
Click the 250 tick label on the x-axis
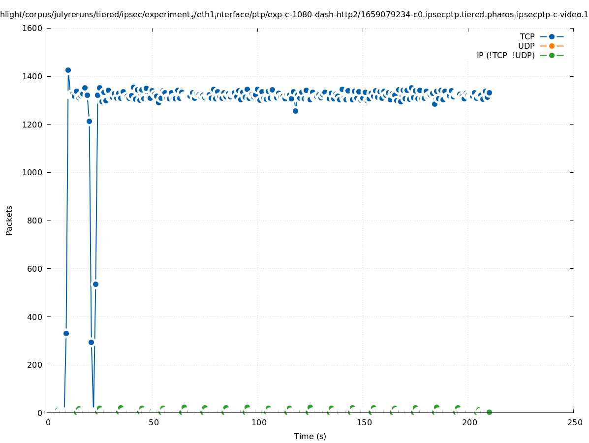point(574,423)
